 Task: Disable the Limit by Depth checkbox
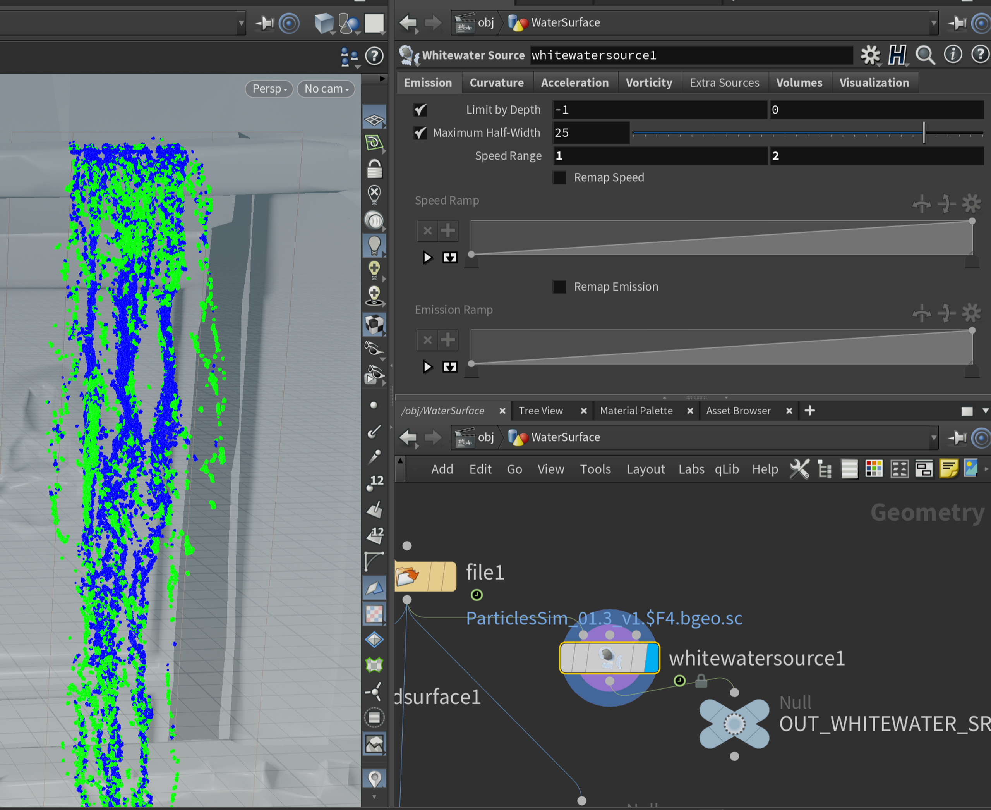click(x=420, y=110)
